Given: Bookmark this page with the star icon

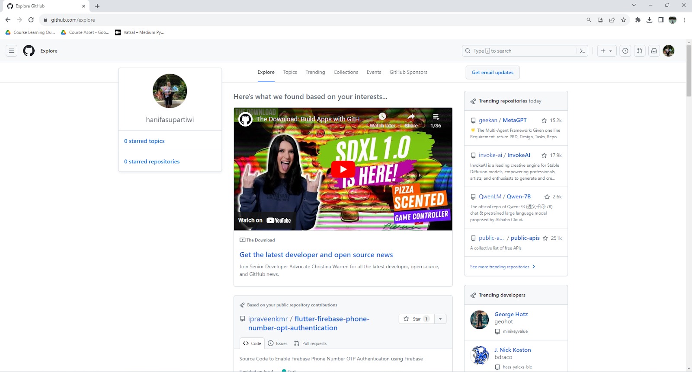Looking at the screenshot, I should click(x=623, y=20).
